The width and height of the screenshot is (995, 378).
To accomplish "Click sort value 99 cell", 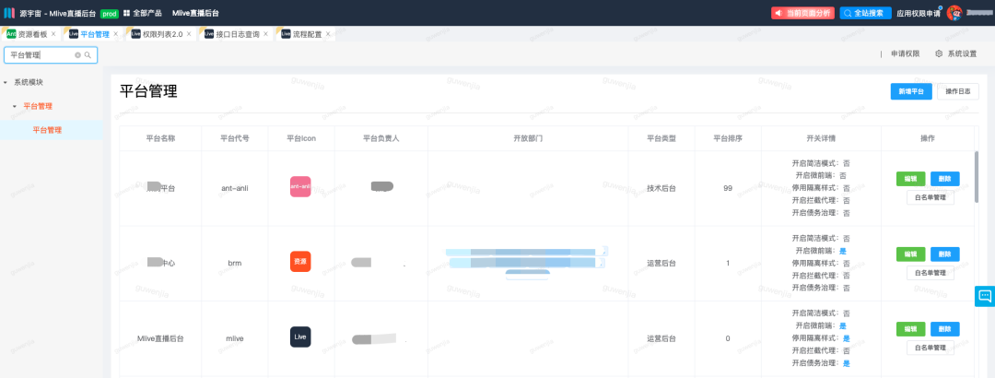I will tap(728, 188).
